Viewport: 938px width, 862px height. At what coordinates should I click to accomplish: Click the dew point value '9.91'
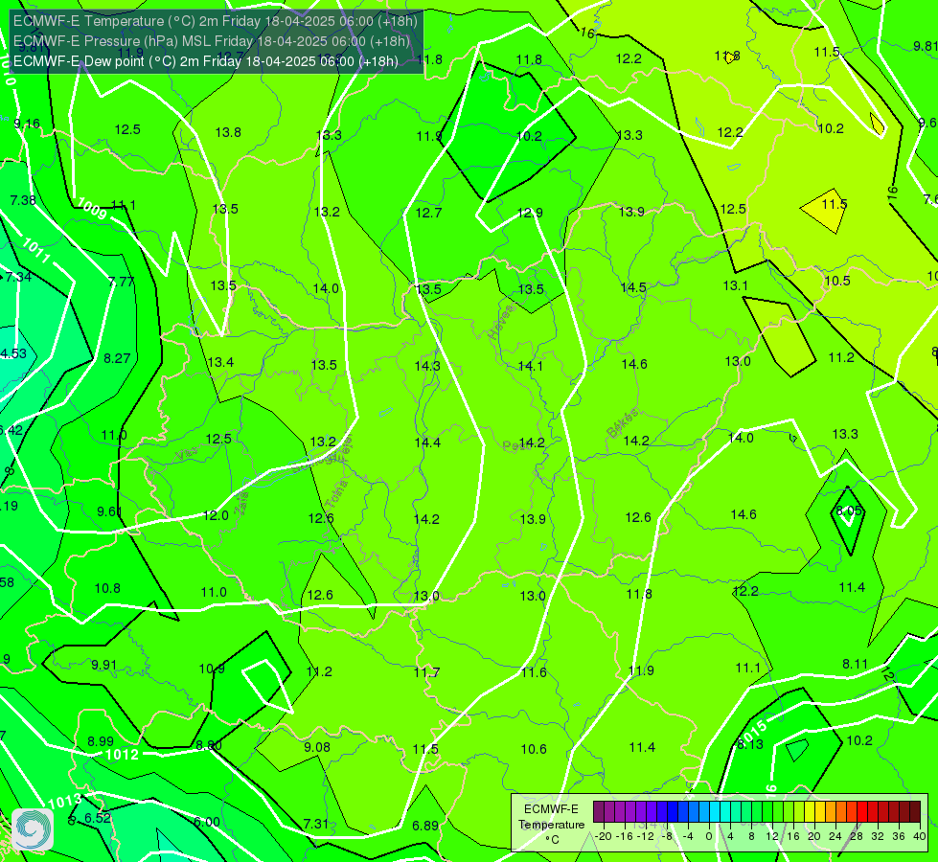pos(104,666)
